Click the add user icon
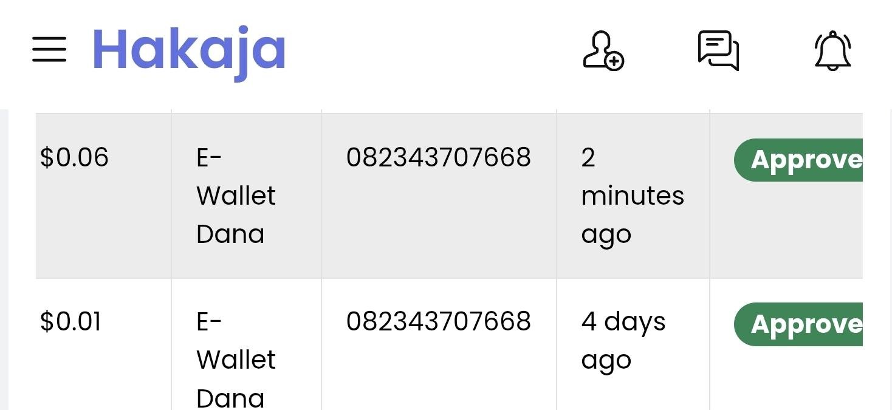The image size is (892, 410). (x=603, y=51)
